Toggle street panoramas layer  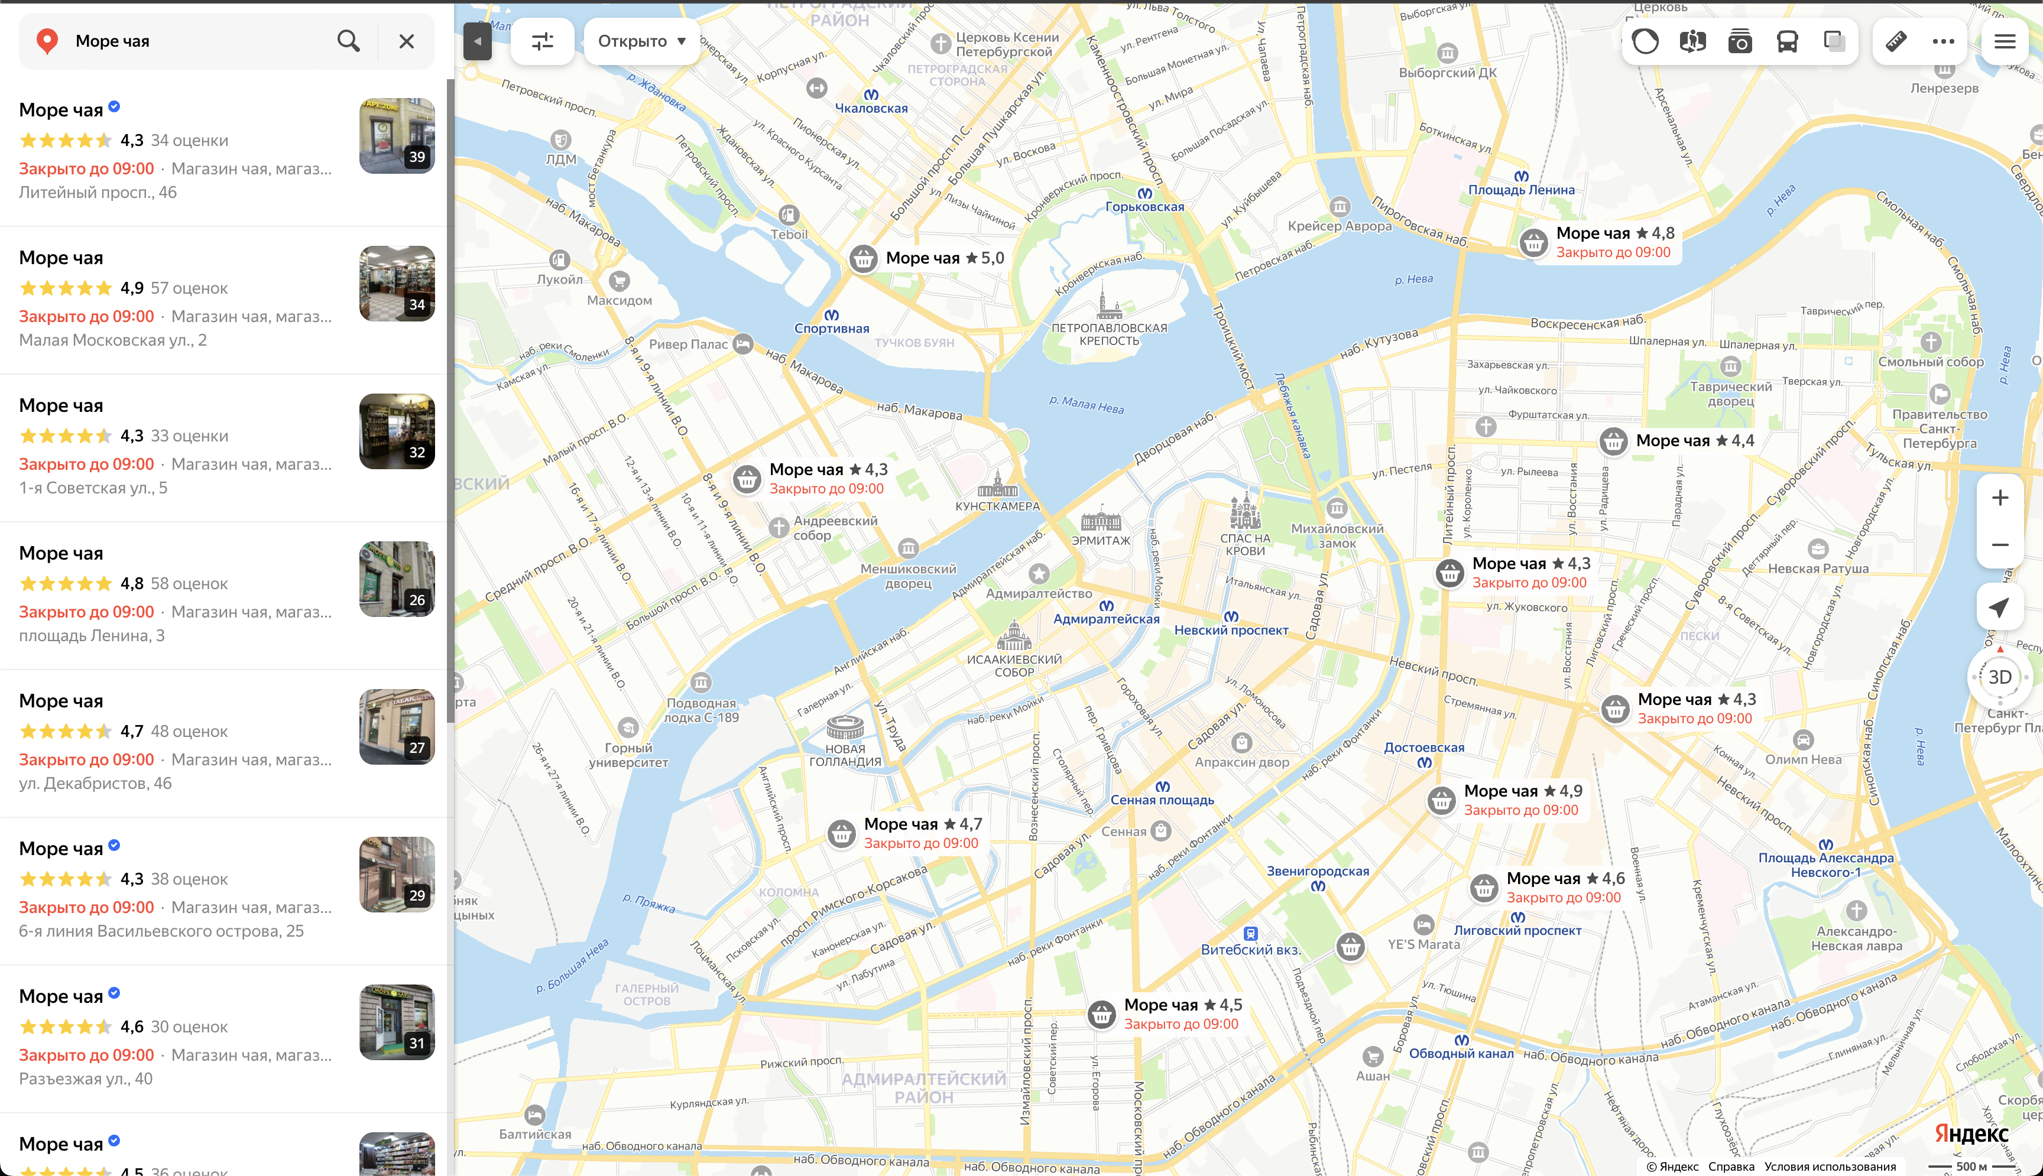pos(1692,41)
